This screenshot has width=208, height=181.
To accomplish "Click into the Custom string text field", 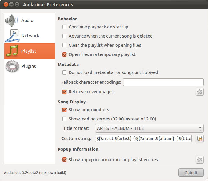I will (143, 139).
